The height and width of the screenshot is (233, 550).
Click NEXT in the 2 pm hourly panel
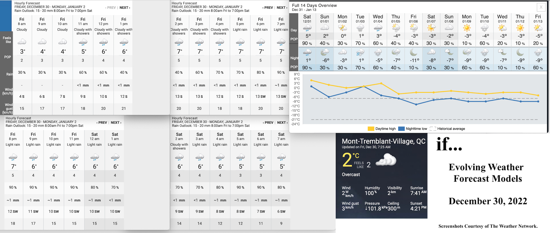[x=282, y=8]
